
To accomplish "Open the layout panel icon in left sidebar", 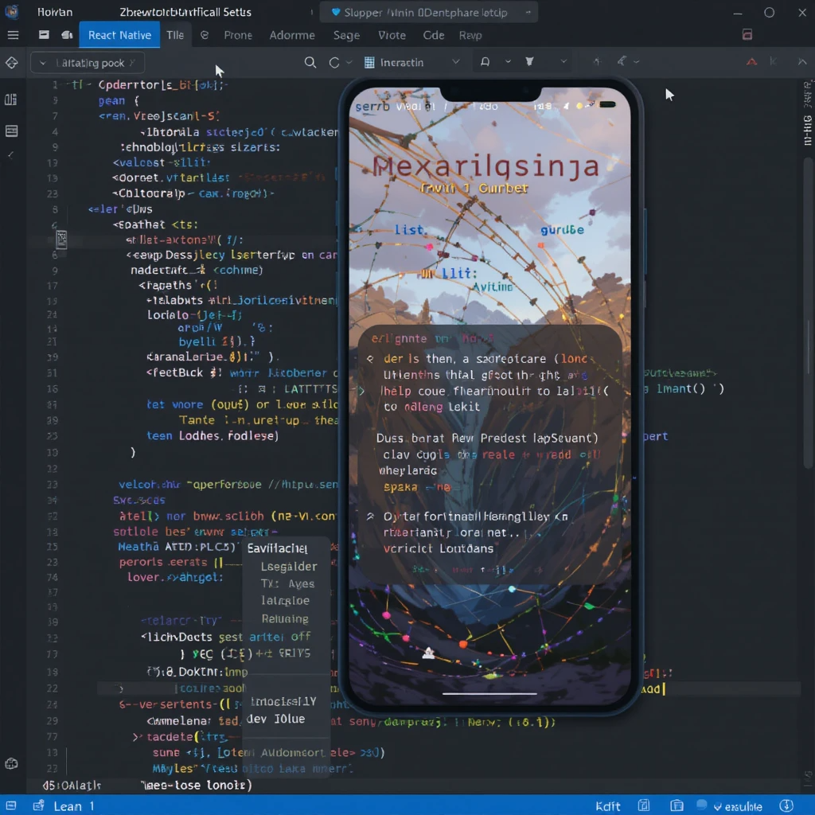I will pyautogui.click(x=11, y=131).
